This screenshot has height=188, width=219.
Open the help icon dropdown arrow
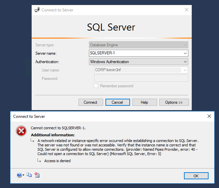coord(23,175)
